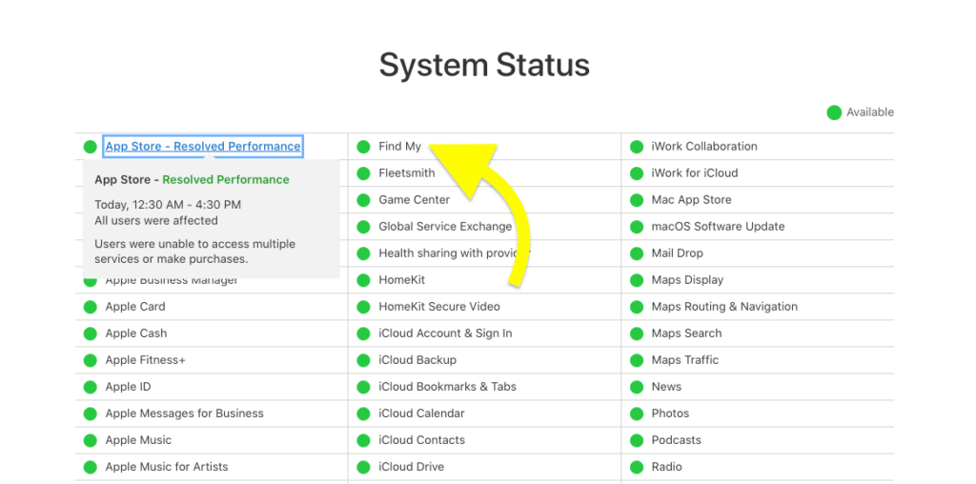Click the iCloud Drive label
The height and width of the screenshot is (484, 976).
pyautogui.click(x=411, y=467)
